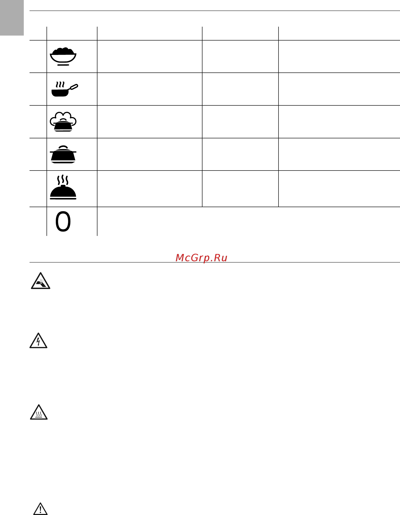The image size is (400, 515).
Task: Select the blank header cell above the icons
Action: [72, 33]
